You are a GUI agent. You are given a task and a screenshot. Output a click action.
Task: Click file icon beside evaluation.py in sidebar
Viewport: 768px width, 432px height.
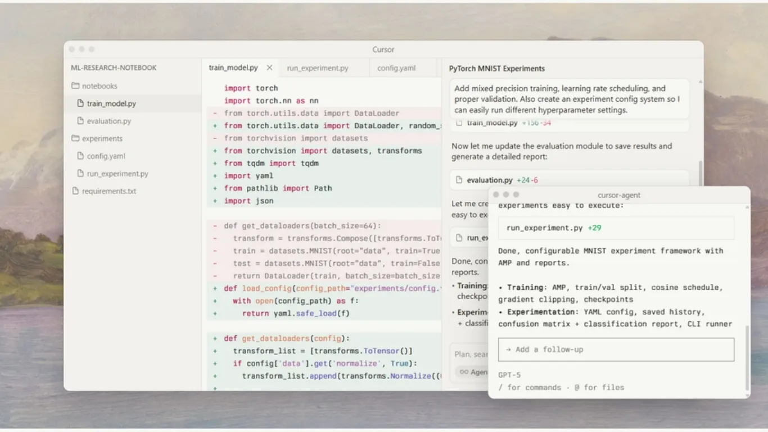coord(80,121)
